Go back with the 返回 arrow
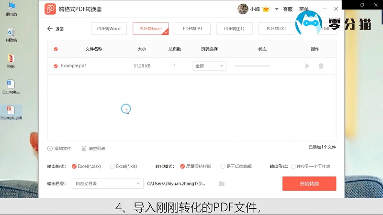Screen dimensions: 383x215 click(x=50, y=29)
